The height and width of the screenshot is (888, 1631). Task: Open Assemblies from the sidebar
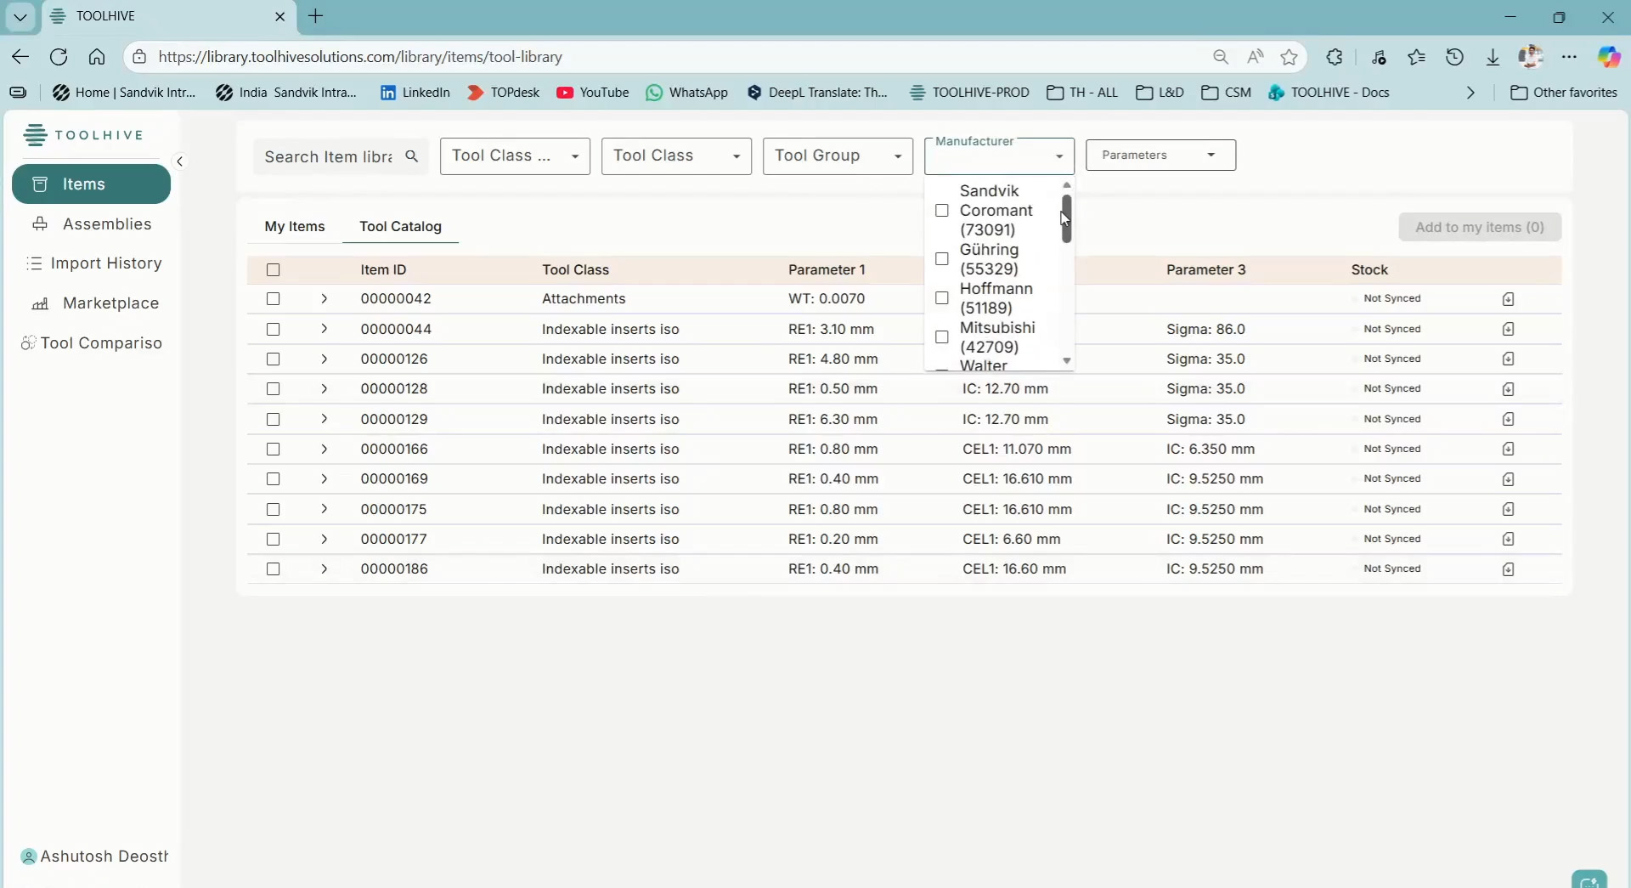[x=107, y=224]
